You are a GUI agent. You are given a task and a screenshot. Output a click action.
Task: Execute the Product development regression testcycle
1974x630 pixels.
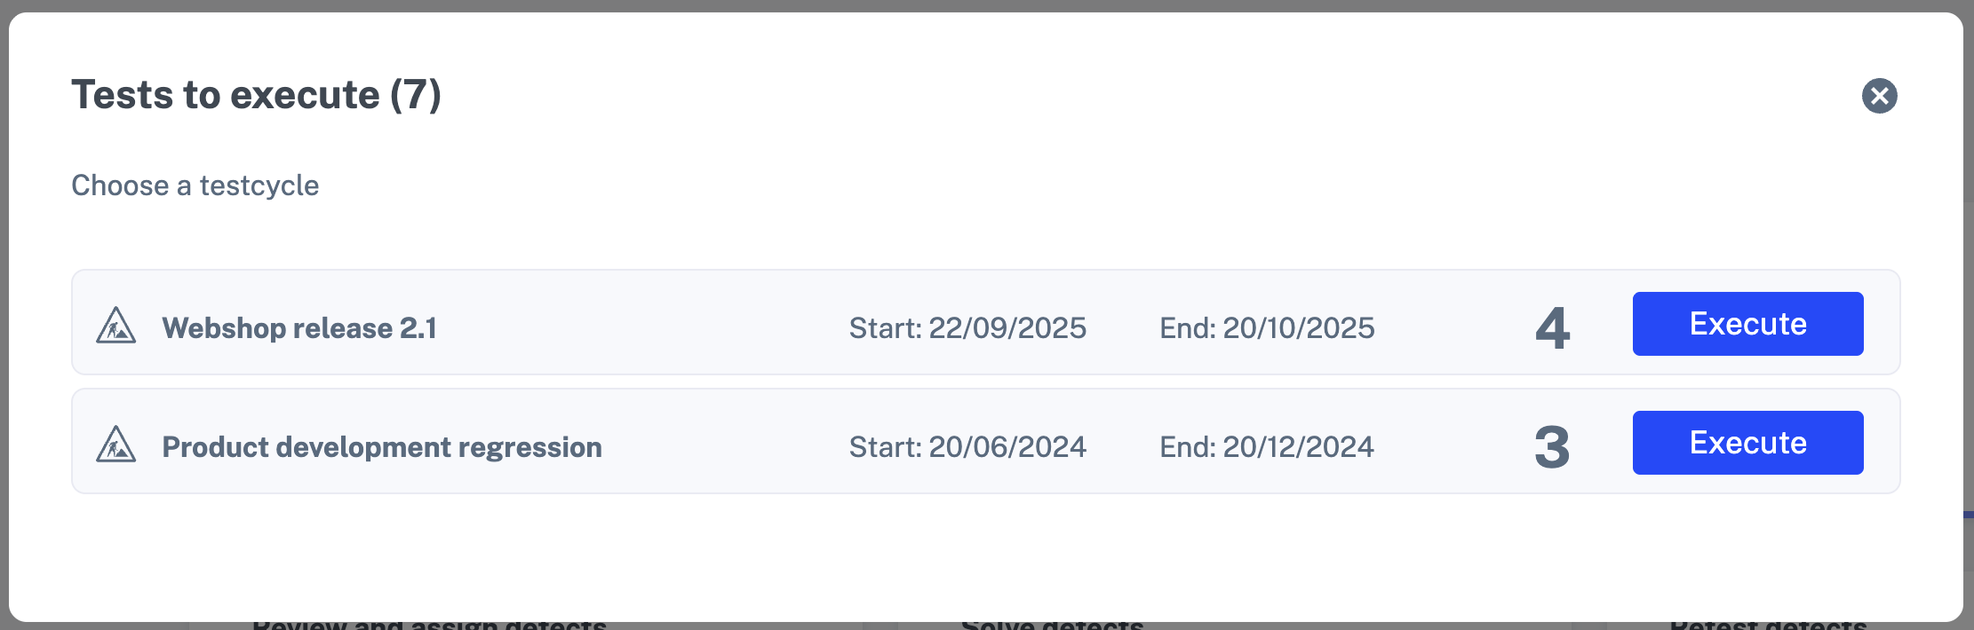[x=1747, y=443]
